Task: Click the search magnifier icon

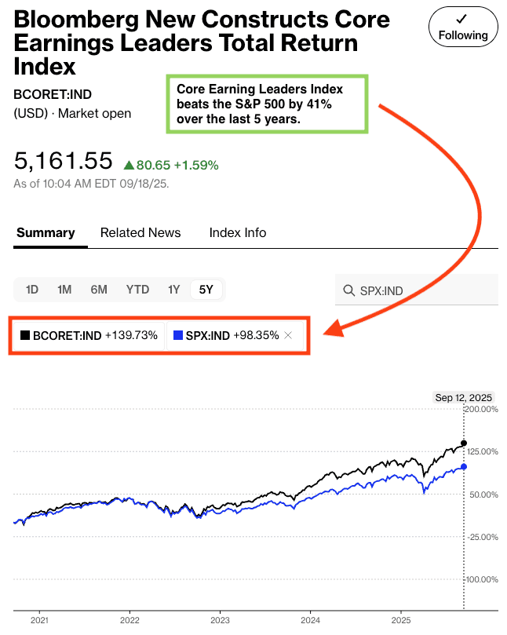Action: click(x=348, y=290)
